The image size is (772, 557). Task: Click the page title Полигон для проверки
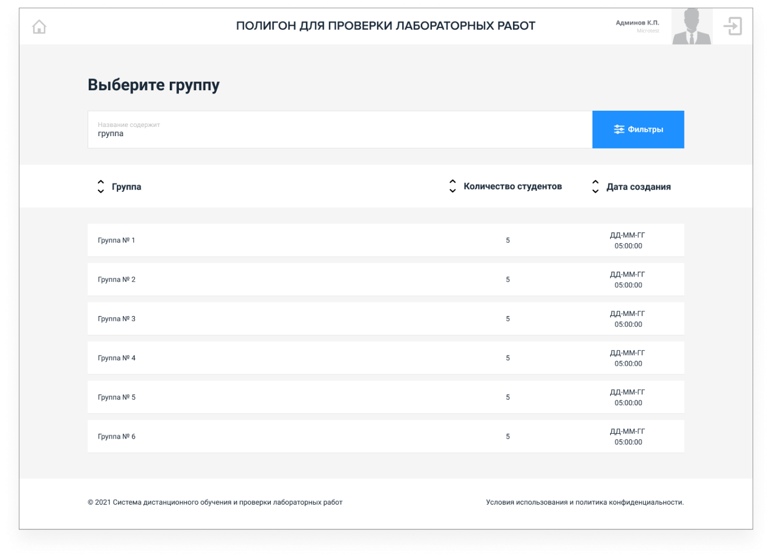point(385,26)
